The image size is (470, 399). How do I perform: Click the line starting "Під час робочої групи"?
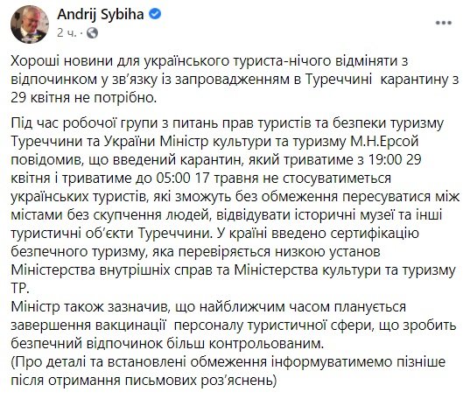click(x=227, y=123)
